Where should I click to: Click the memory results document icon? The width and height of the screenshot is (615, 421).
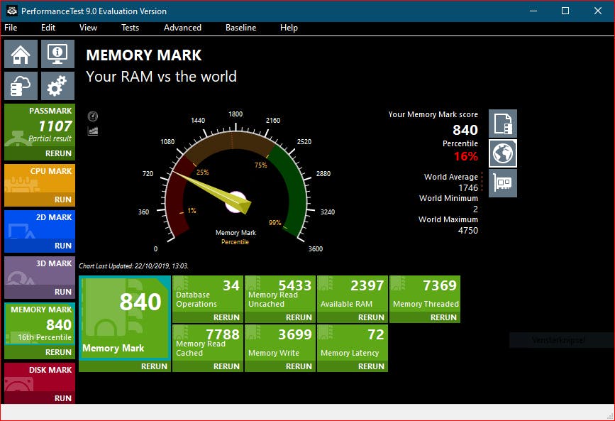(x=503, y=124)
